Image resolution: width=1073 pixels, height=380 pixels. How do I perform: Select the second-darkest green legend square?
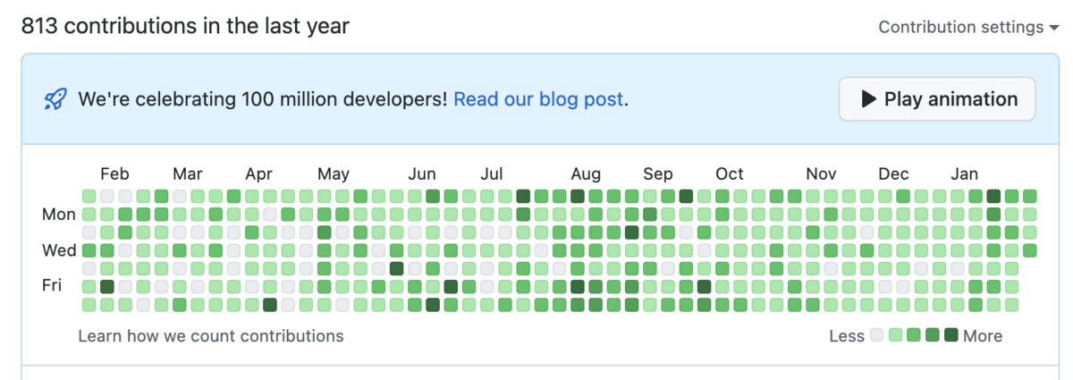tap(933, 335)
